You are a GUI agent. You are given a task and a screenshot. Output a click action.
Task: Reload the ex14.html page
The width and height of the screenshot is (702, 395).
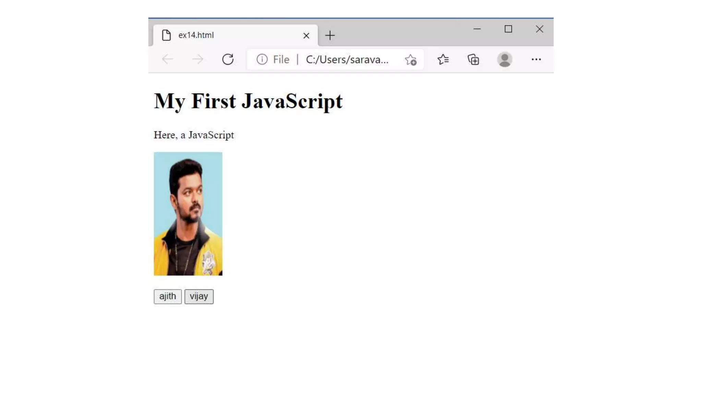pos(228,59)
